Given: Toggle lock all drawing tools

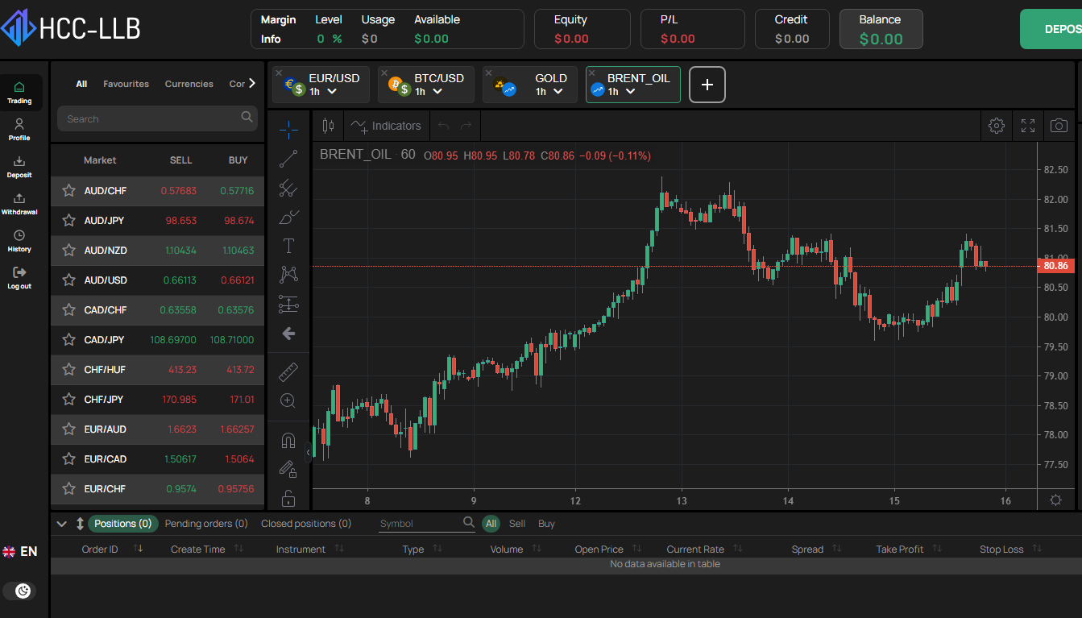Looking at the screenshot, I should [x=288, y=498].
